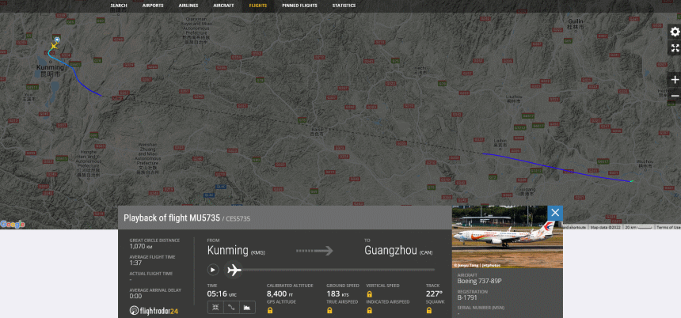681x318 pixels.
Task: Click the center-on-aircraft map icon below time
Action: coord(215,307)
